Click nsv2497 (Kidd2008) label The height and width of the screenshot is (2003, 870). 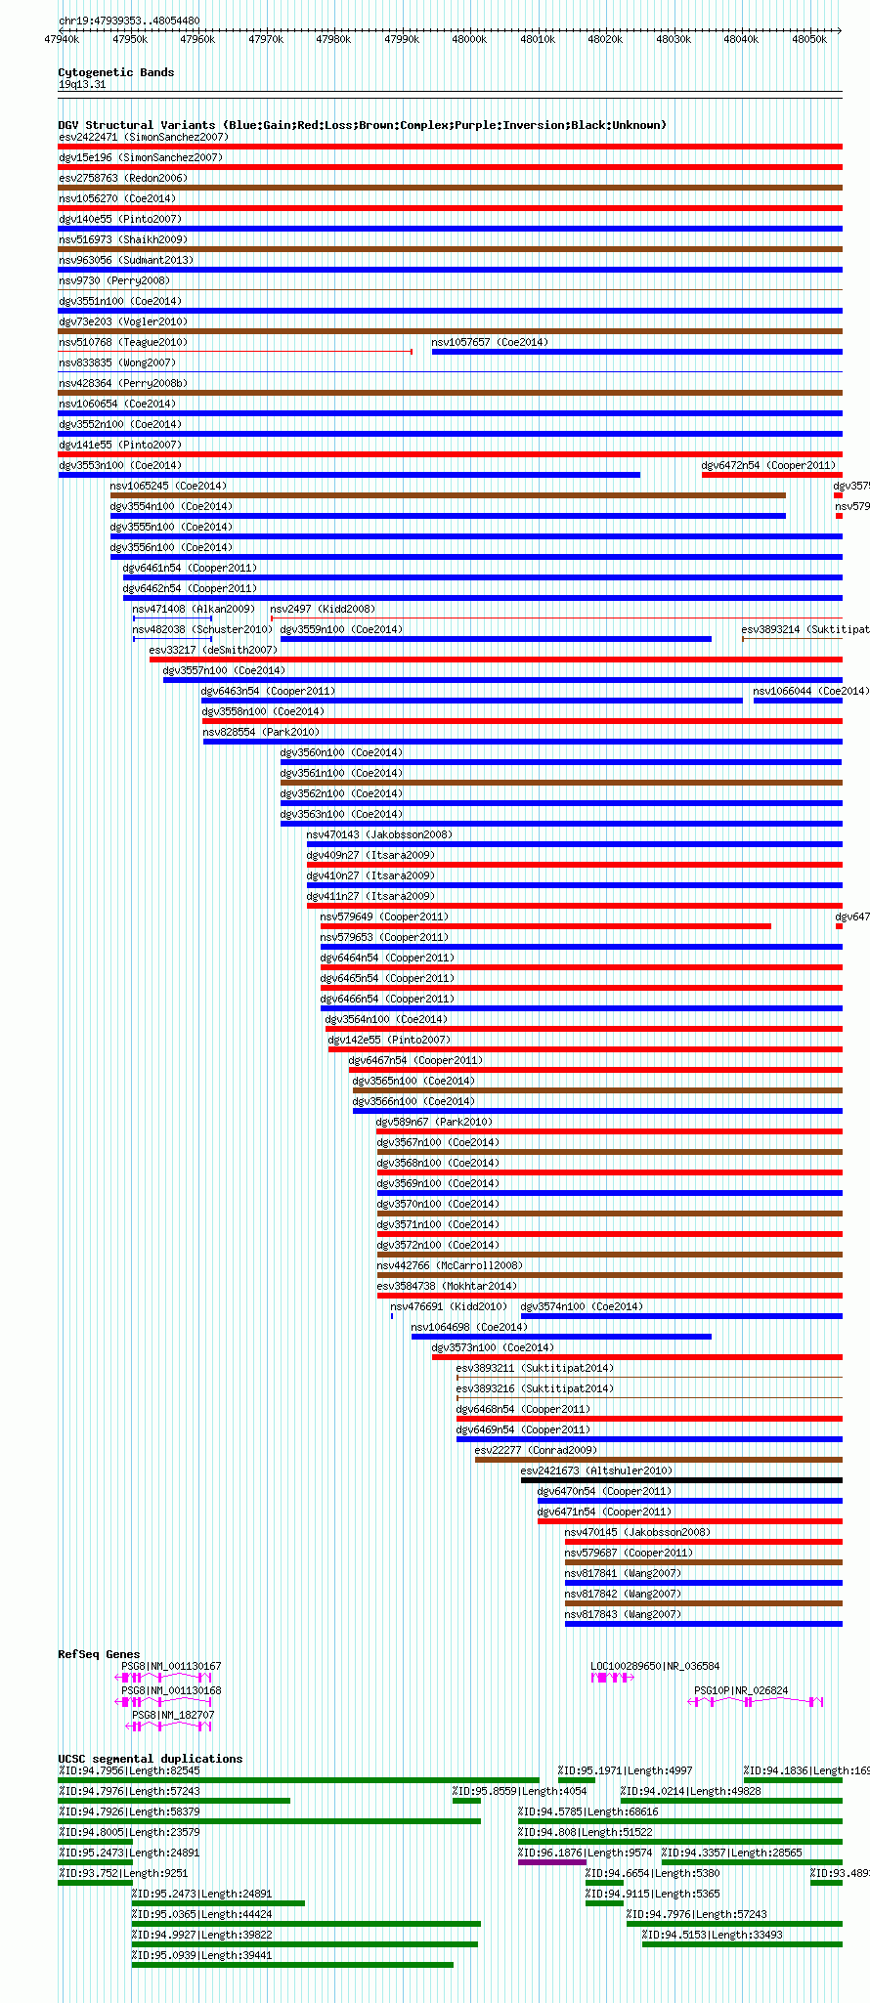[x=323, y=609]
